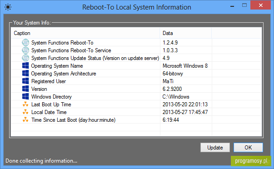Select row text System Functions Update Status

tap(95, 58)
